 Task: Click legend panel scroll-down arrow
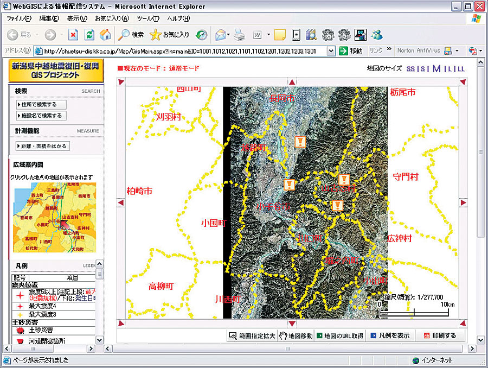pyautogui.click(x=99, y=340)
